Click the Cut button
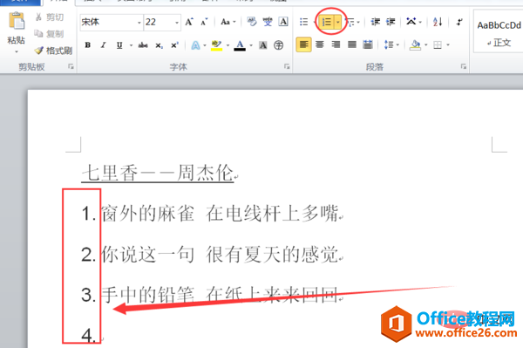Viewport: 523px width, 348px height. (x=50, y=17)
